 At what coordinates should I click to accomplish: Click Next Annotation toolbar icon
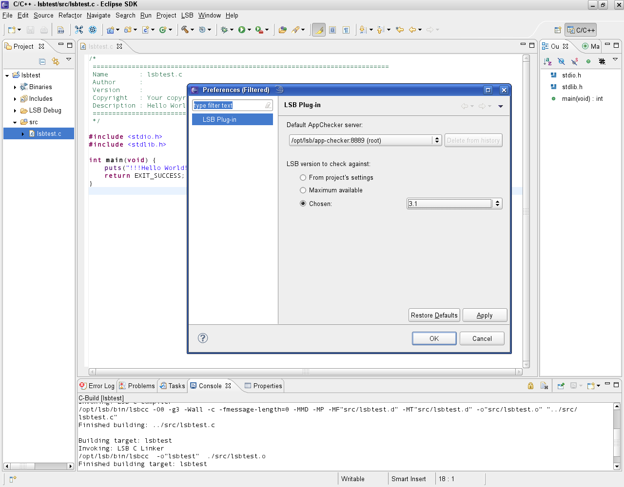[x=363, y=30]
